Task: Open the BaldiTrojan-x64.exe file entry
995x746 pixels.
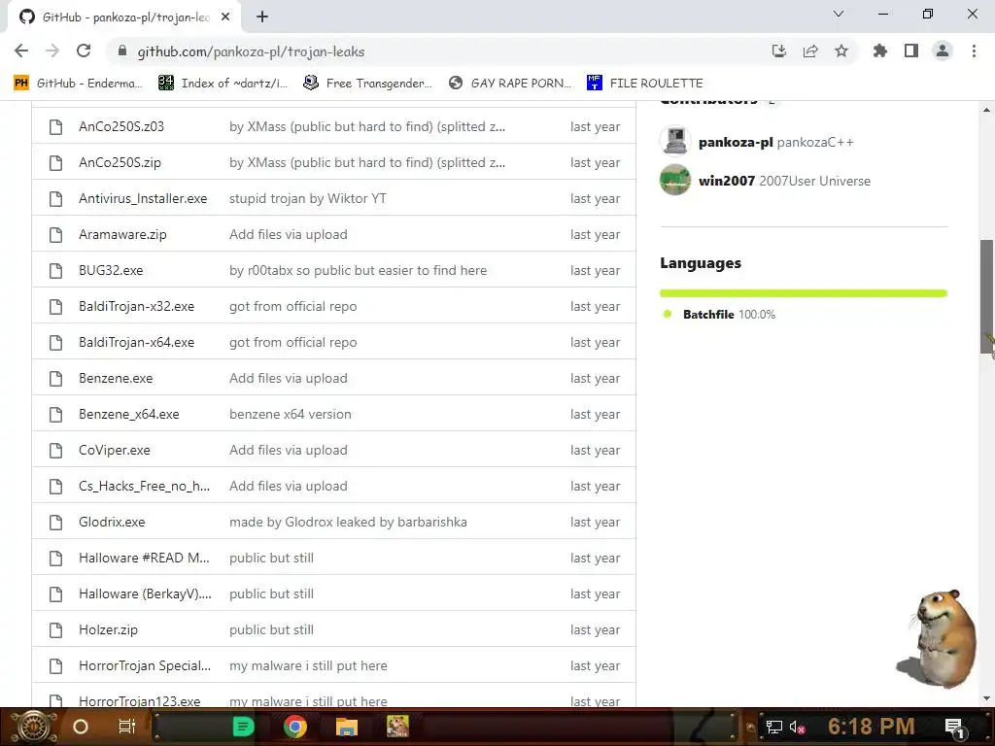Action: [136, 343]
